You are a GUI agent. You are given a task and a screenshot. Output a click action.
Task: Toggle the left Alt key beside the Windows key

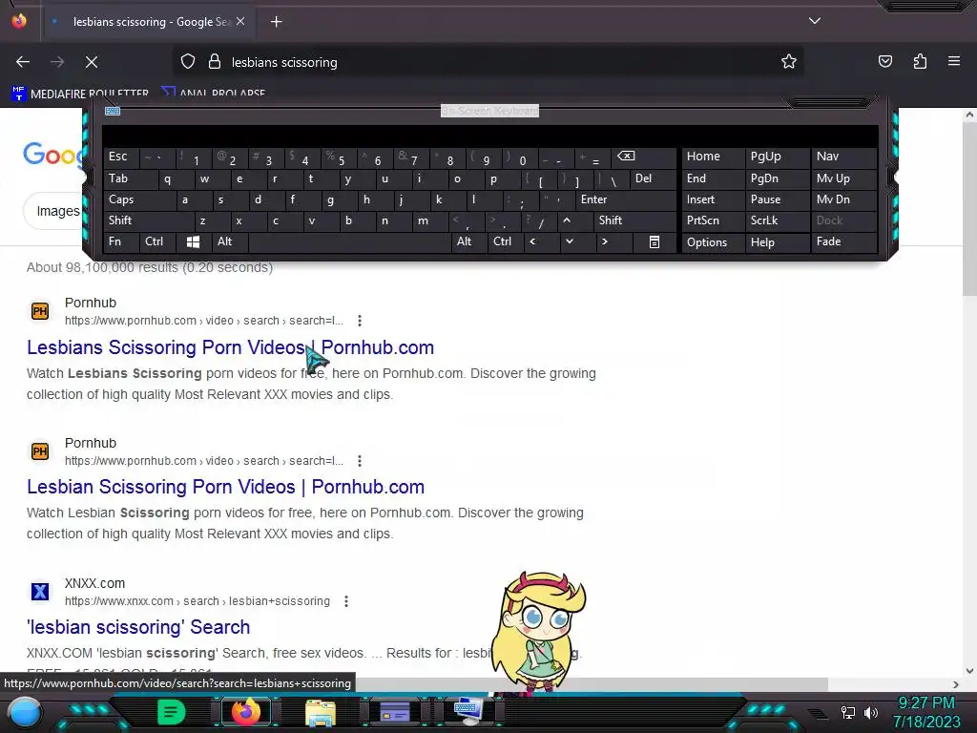point(229,241)
